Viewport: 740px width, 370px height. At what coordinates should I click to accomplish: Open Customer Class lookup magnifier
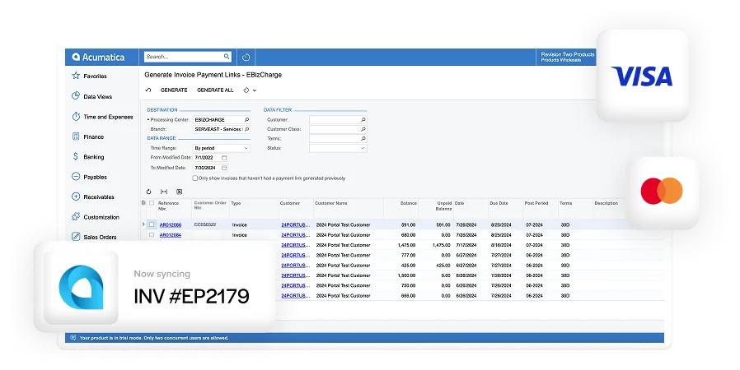[363, 129]
